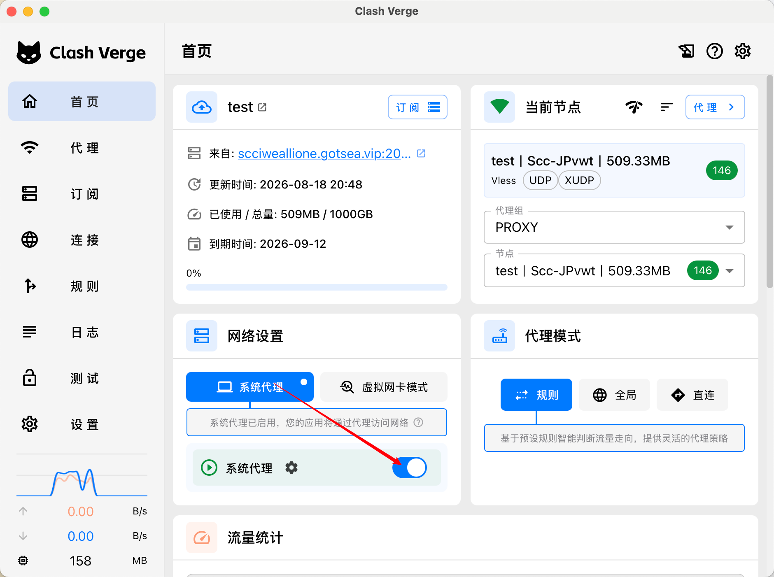Image resolution: width=774 pixels, height=577 pixels.
Task: Open the Connections (连接) sidebar page
Action: pyautogui.click(x=82, y=240)
